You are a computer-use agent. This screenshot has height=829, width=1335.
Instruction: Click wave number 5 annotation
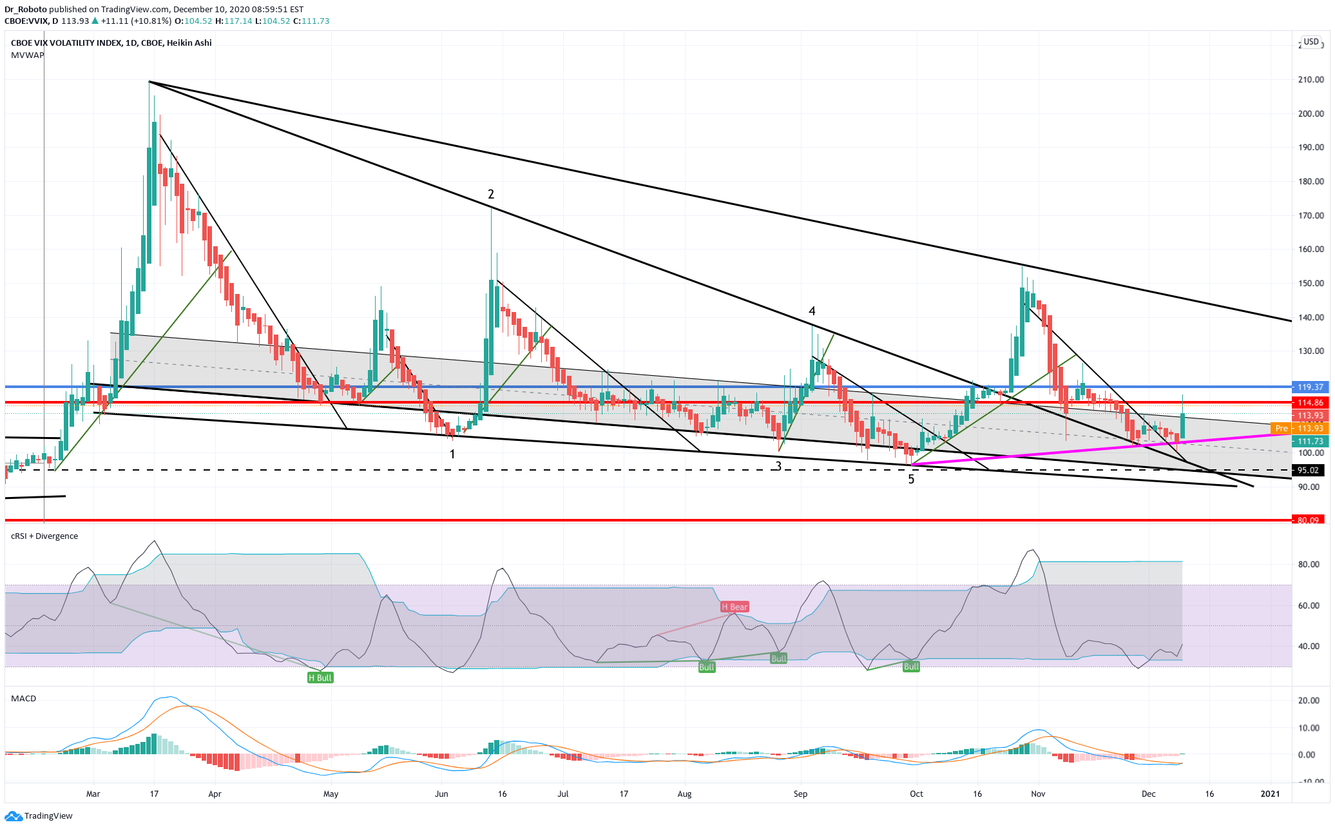coord(911,480)
